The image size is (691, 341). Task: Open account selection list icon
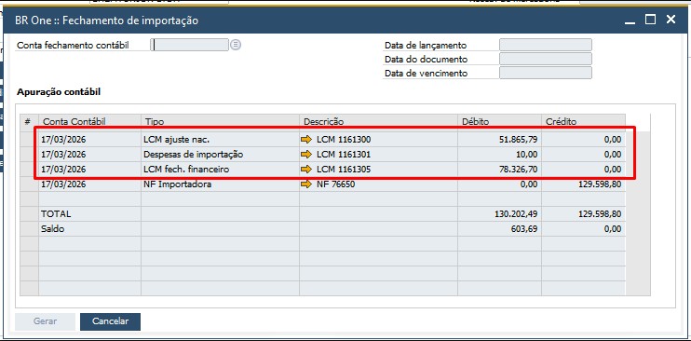click(x=236, y=45)
